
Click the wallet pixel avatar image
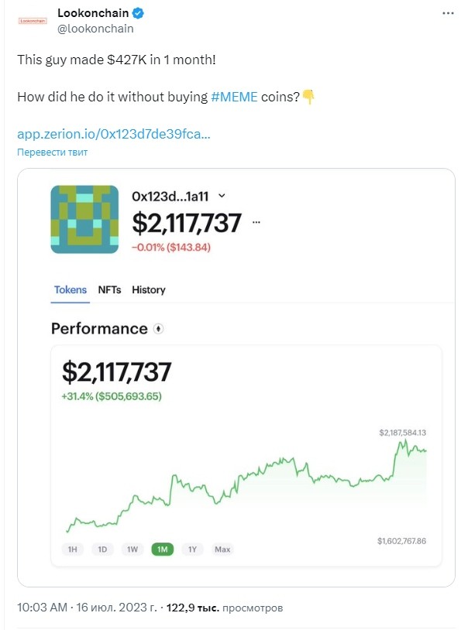[84, 219]
